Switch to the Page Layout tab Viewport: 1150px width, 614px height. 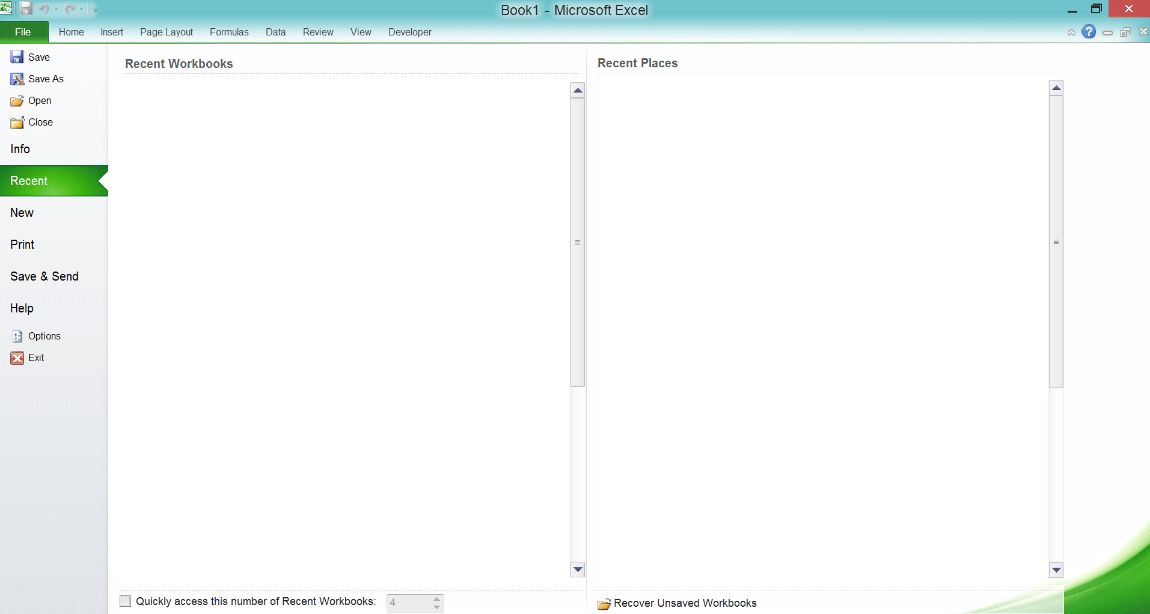[167, 32]
